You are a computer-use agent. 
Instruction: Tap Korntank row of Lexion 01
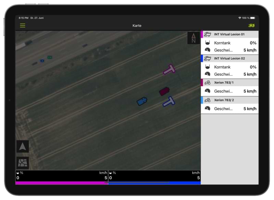pos(229,43)
